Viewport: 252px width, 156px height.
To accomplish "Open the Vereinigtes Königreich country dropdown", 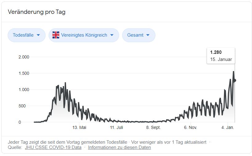I will 84,35.
